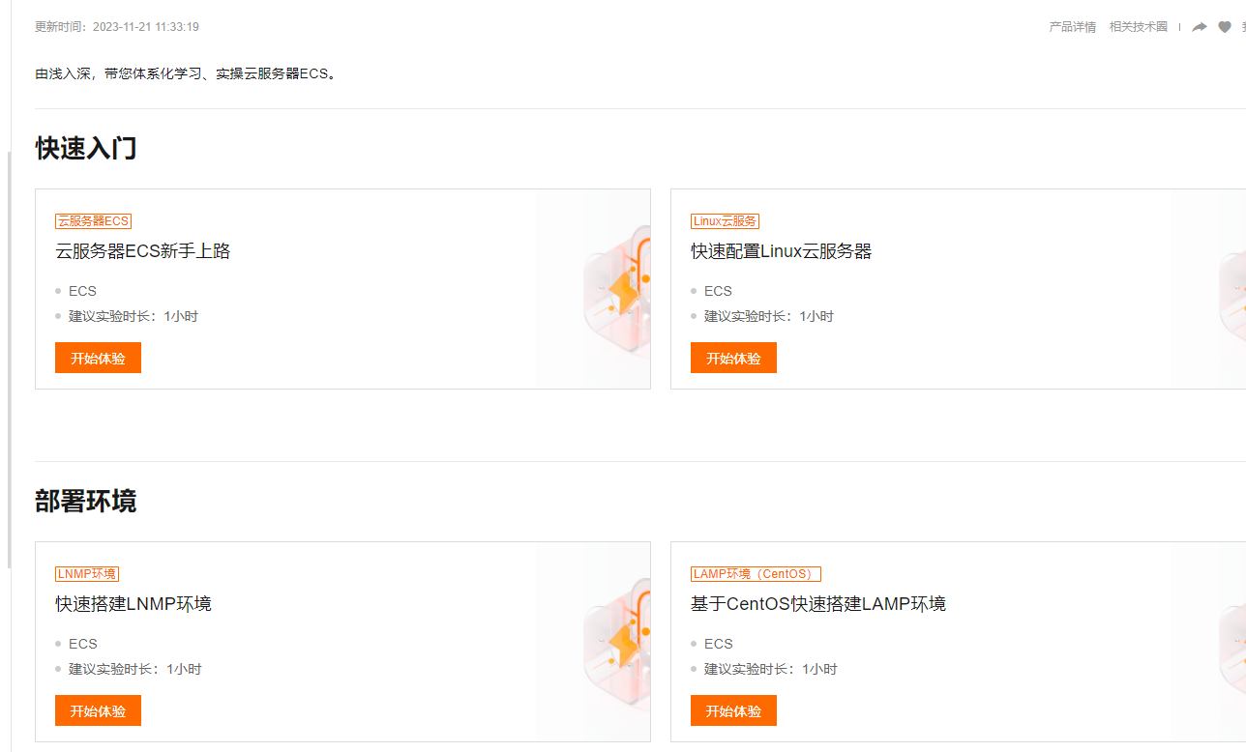Screen dimensions: 1246x752
Task: Select the LNMP环境 orange tag
Action: [87, 574]
